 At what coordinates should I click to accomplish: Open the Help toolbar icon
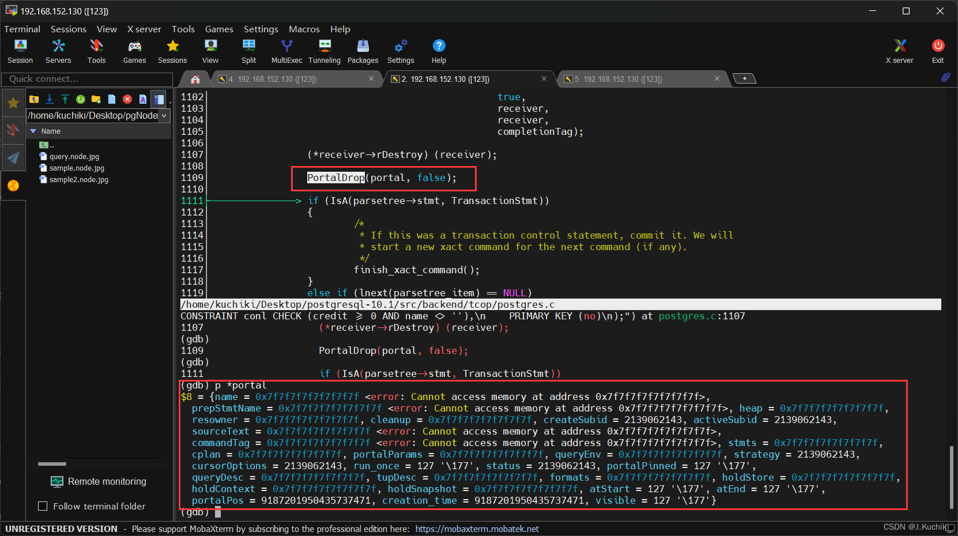(439, 51)
